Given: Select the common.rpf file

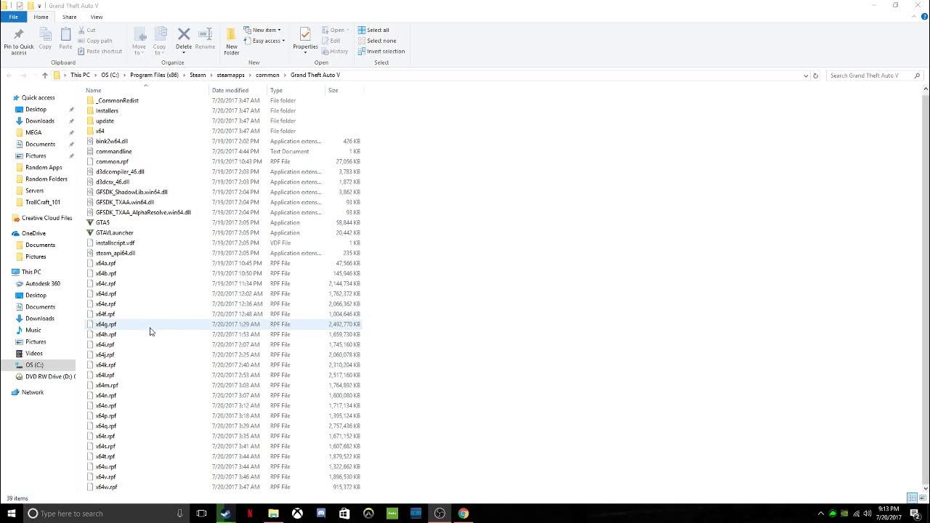Looking at the screenshot, I should click(x=112, y=161).
